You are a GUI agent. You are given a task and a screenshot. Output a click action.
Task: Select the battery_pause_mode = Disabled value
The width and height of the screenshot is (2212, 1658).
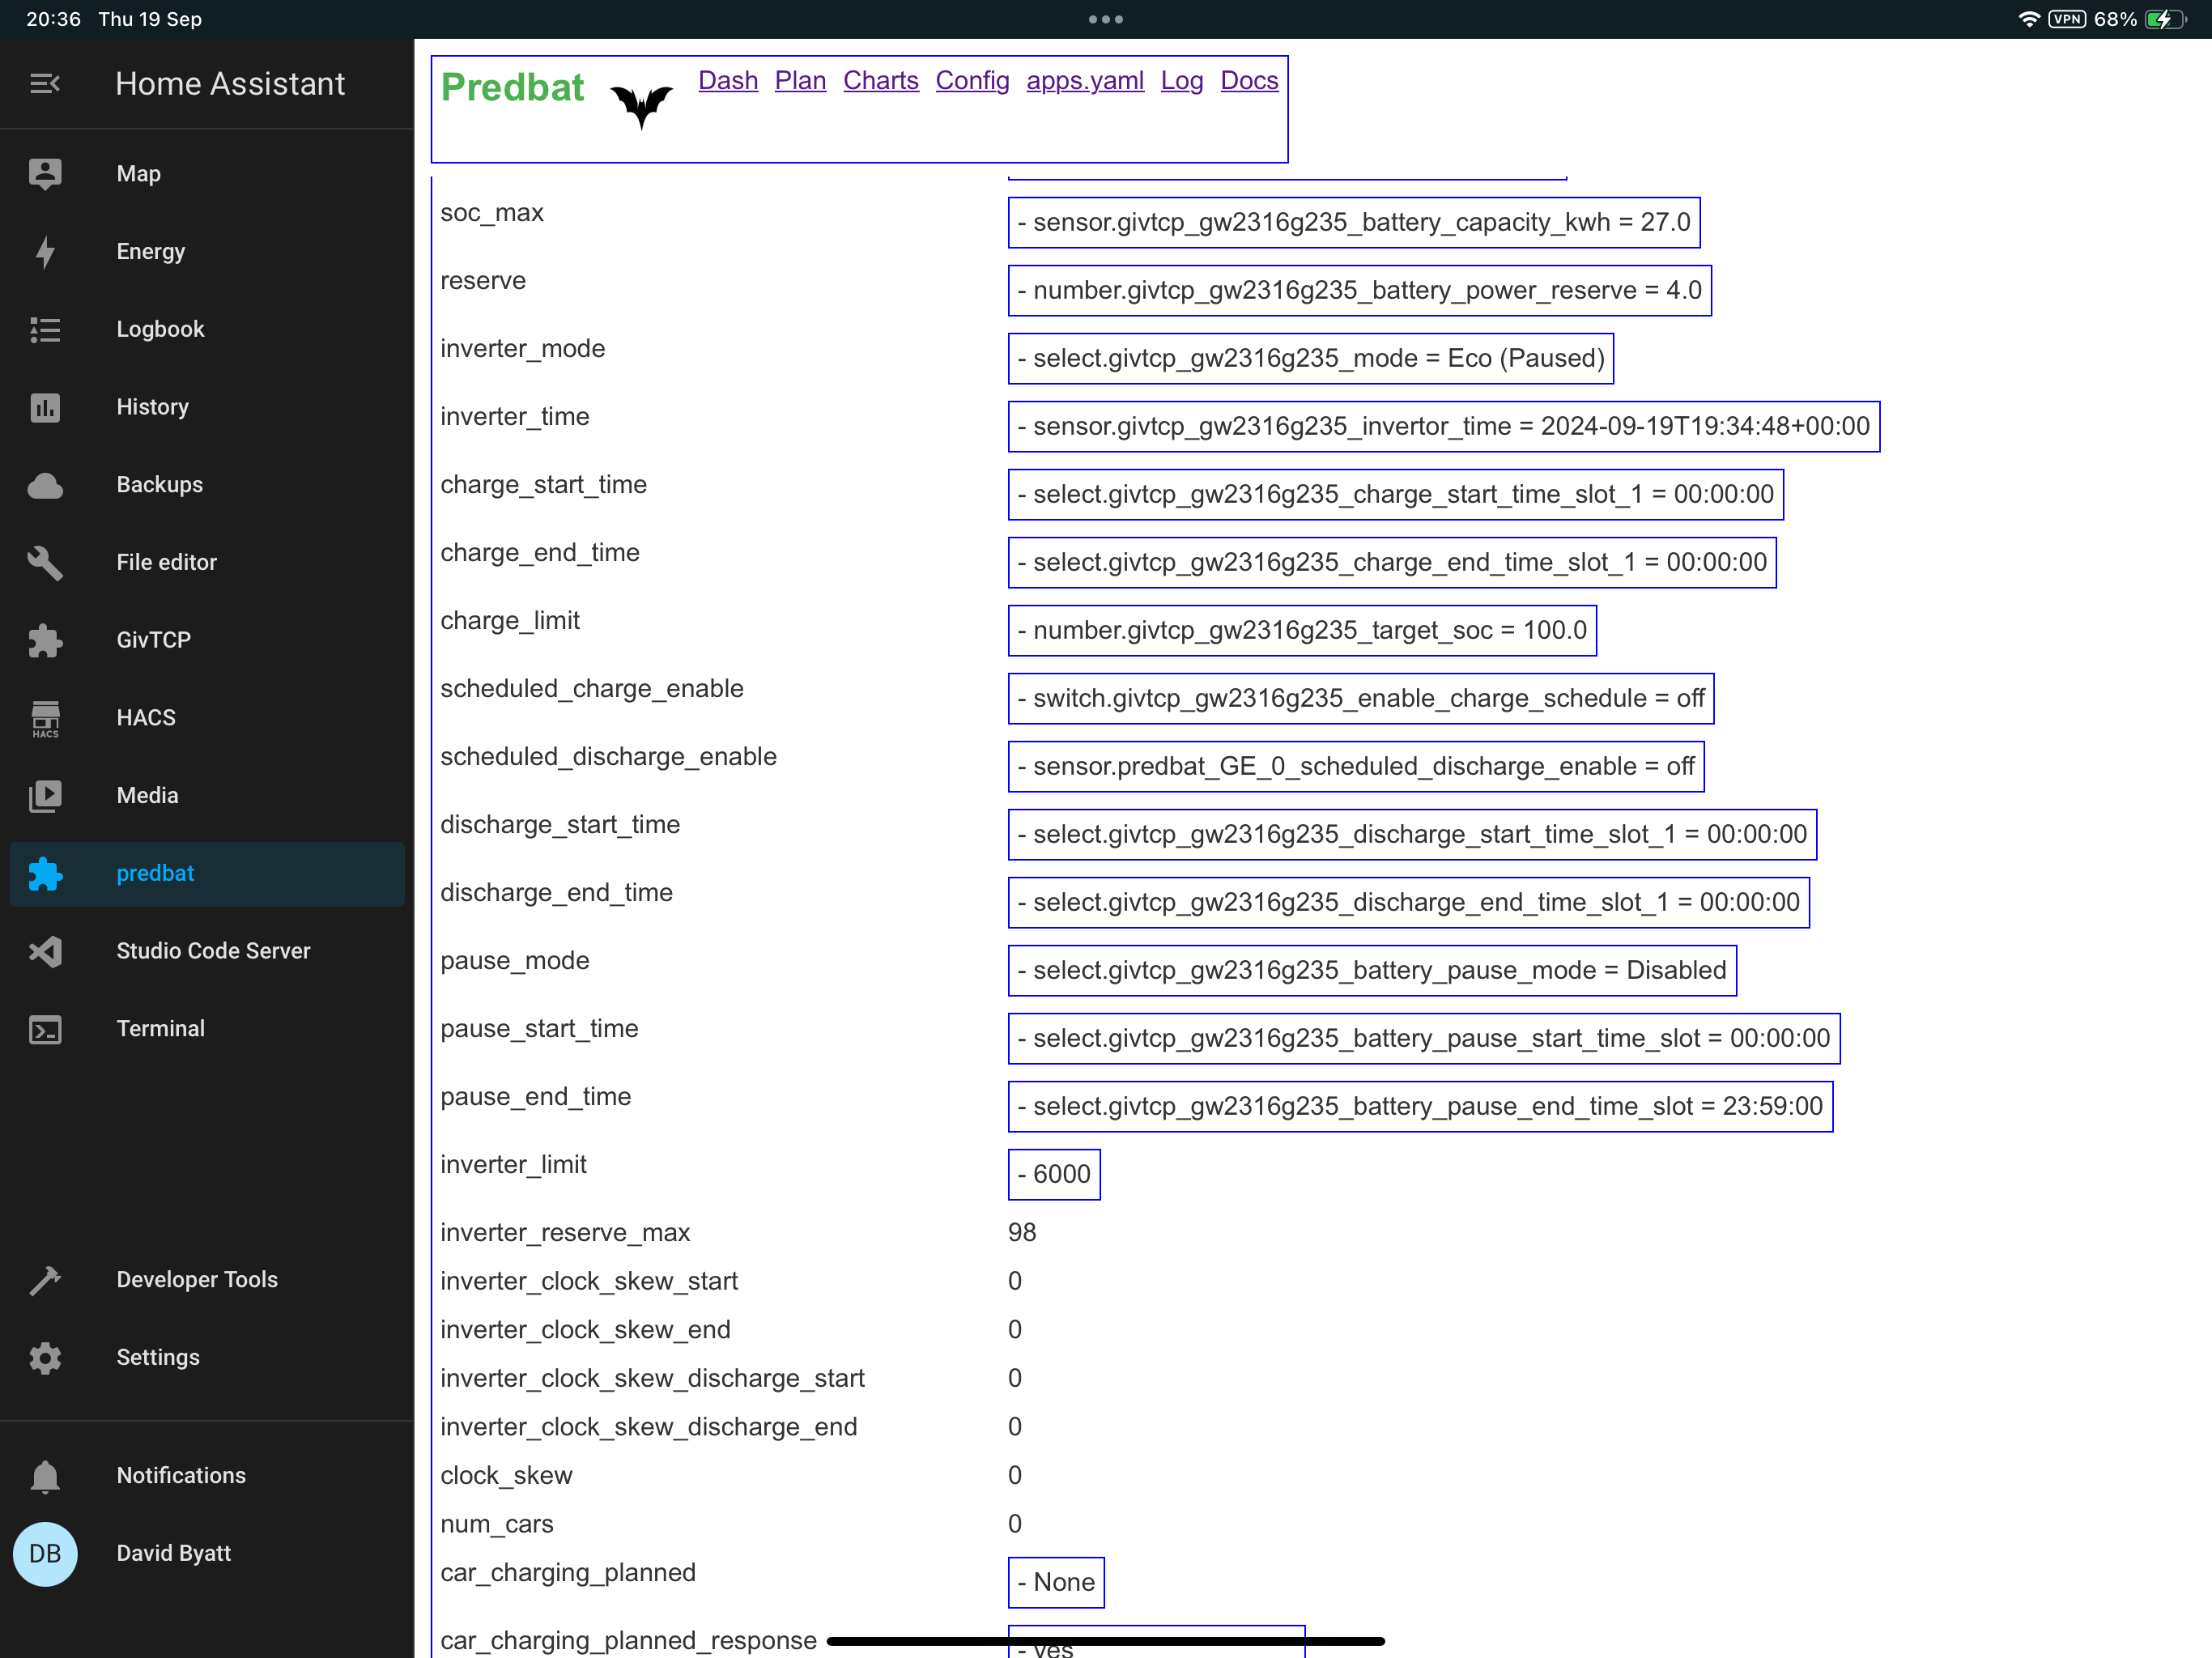click(1372, 971)
